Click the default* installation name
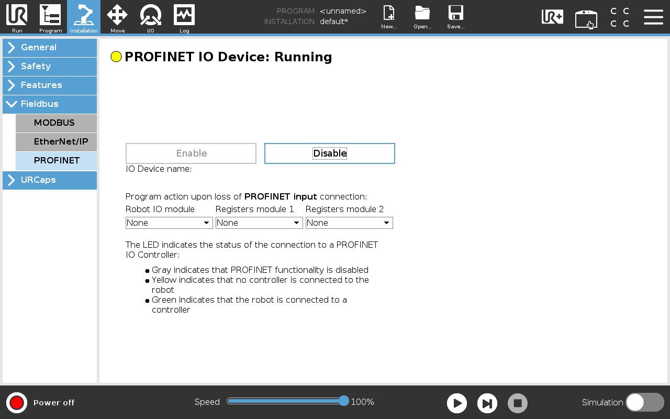 334,21
